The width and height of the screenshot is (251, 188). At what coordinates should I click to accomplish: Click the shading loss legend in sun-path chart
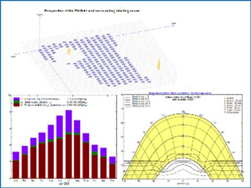[138, 102]
